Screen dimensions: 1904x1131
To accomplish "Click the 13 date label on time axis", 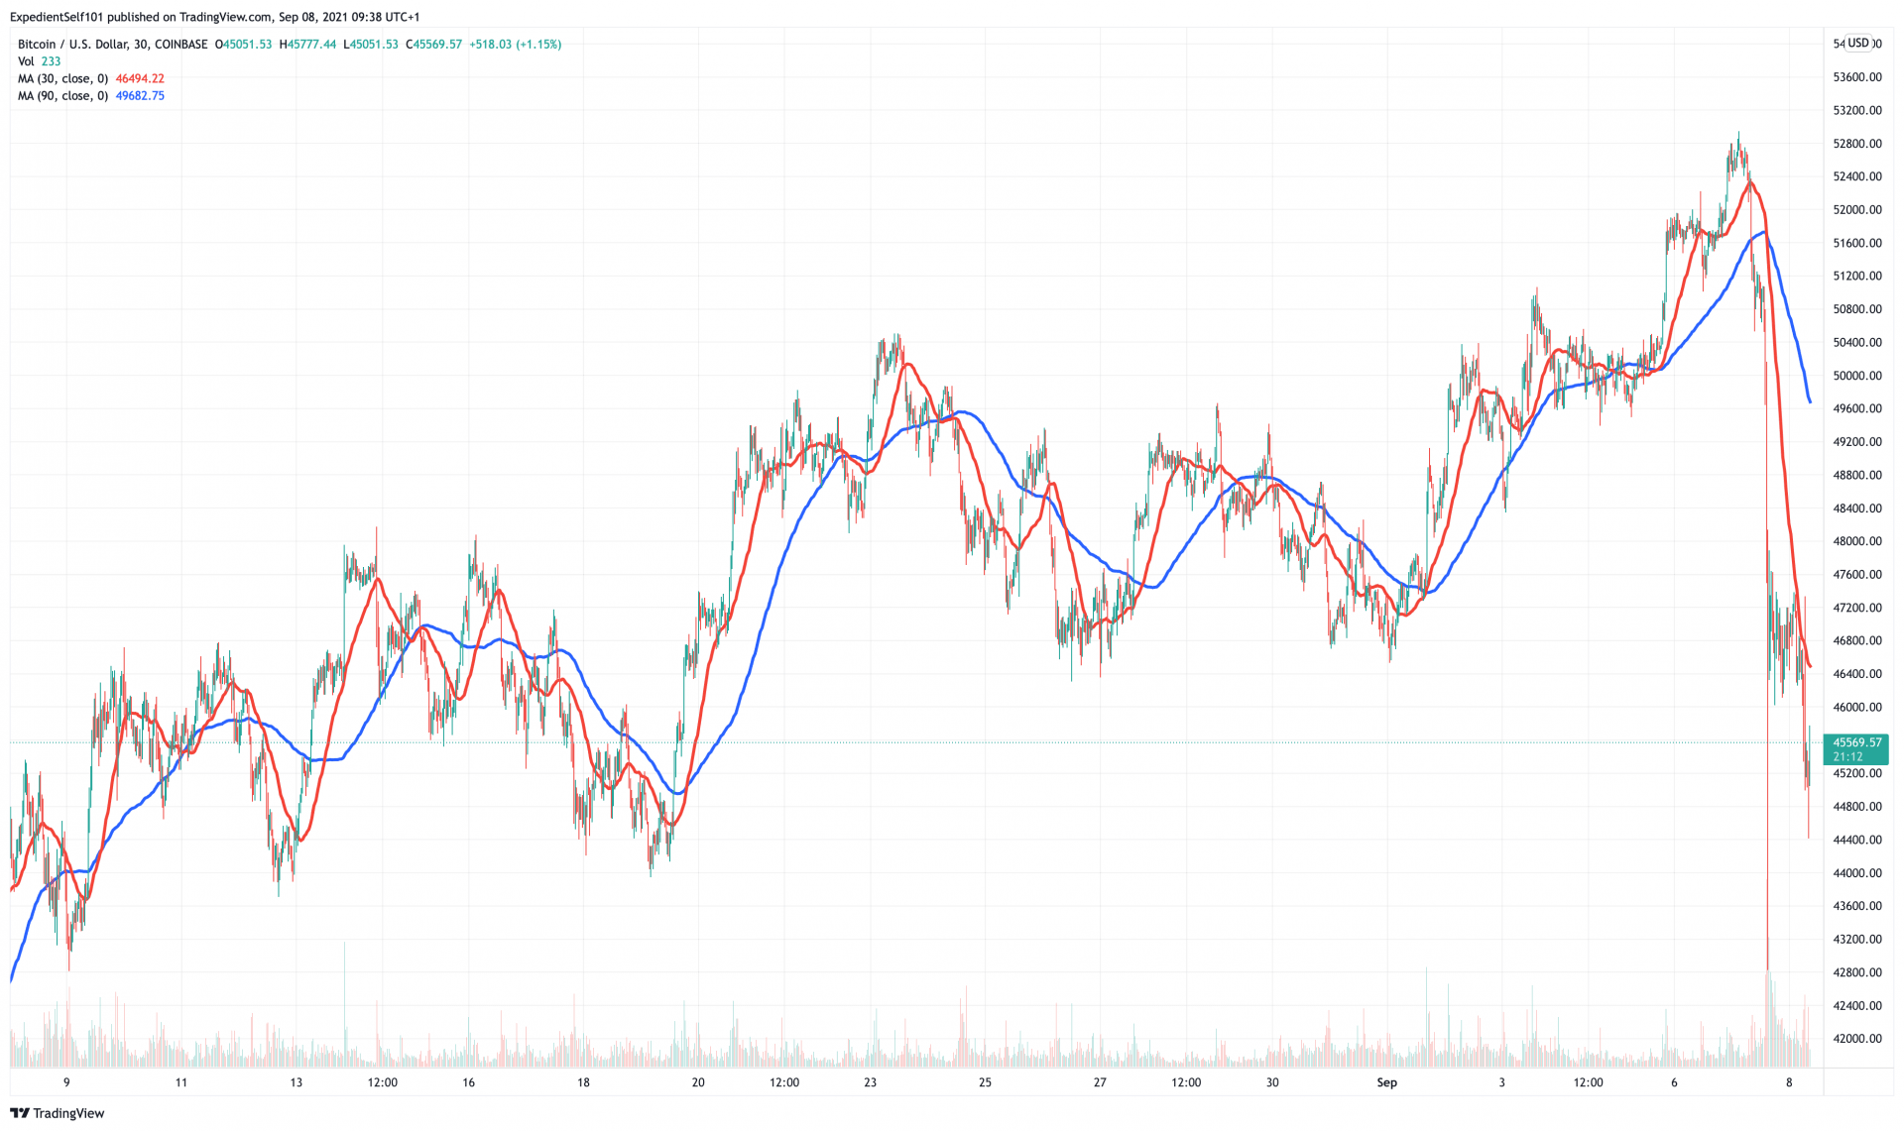I will [296, 1082].
